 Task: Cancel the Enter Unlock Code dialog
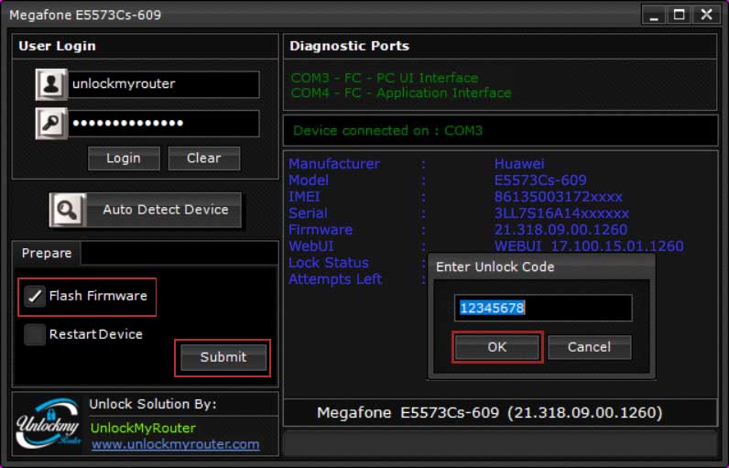click(590, 347)
